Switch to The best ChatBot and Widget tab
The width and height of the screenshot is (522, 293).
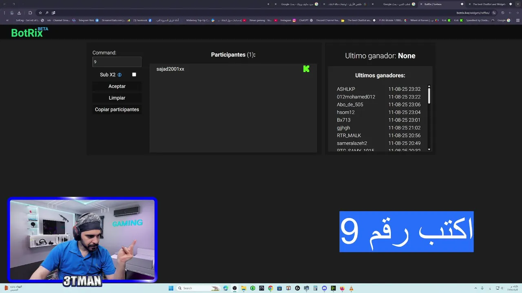click(491, 4)
